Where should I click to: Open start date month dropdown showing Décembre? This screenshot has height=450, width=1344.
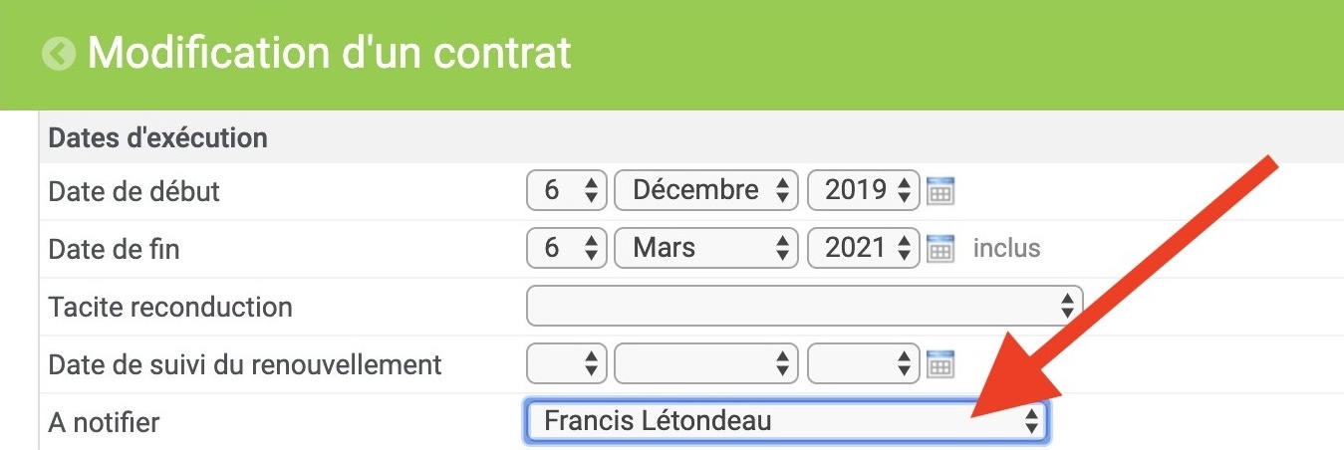point(706,191)
